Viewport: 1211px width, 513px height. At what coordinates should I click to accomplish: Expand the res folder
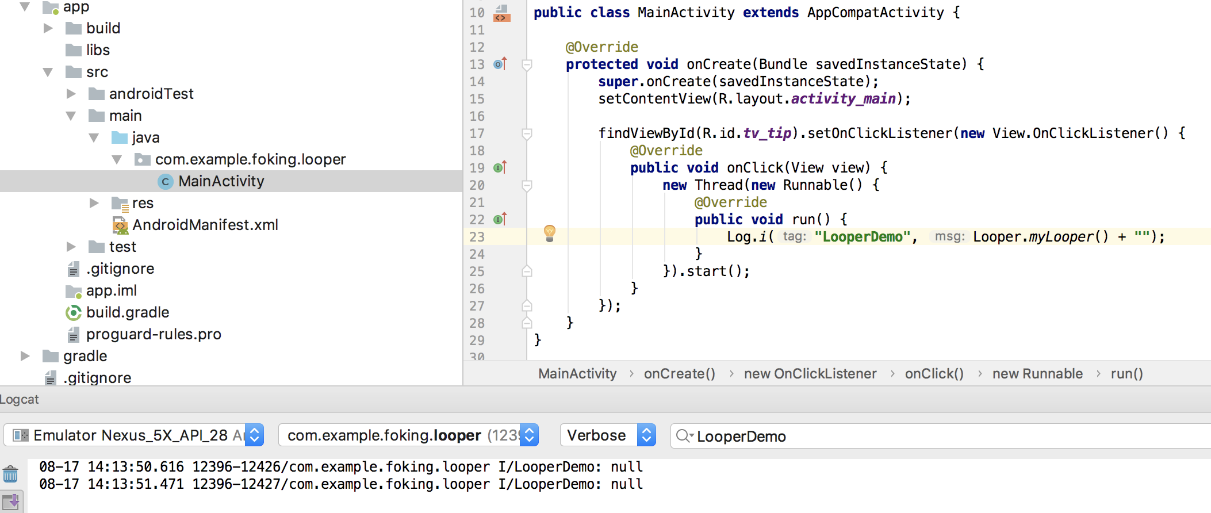coord(94,203)
